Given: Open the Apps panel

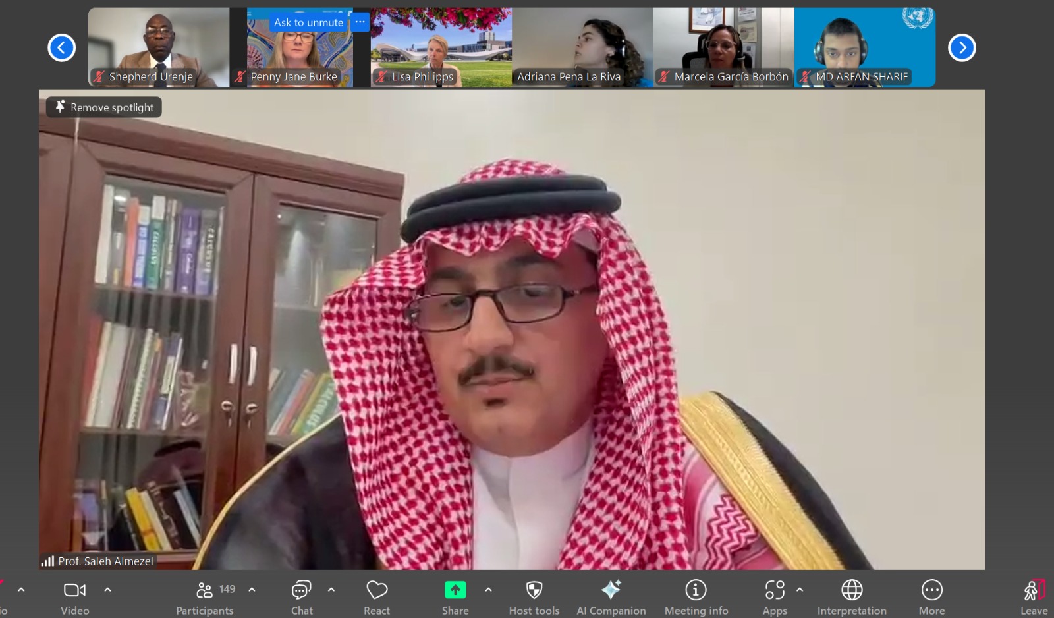Looking at the screenshot, I should click(775, 590).
